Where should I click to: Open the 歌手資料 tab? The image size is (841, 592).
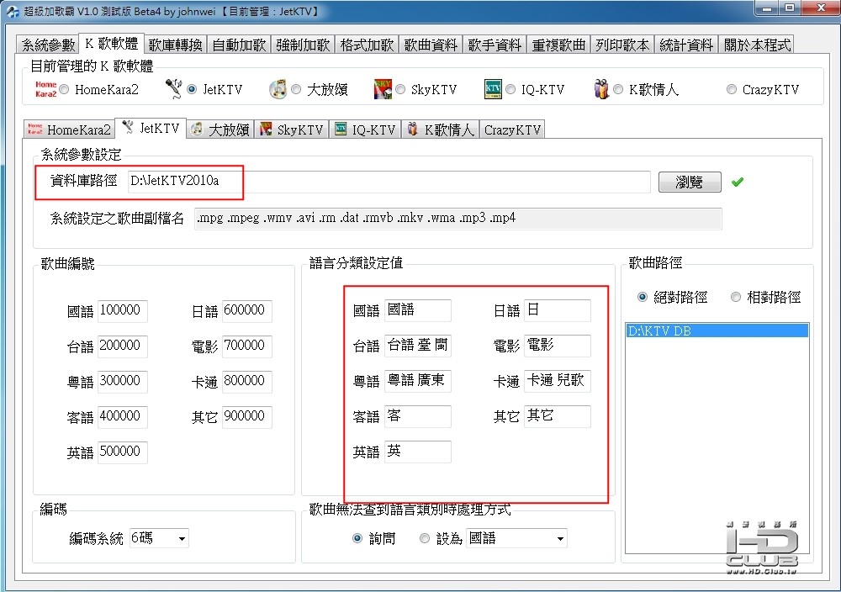pyautogui.click(x=495, y=45)
